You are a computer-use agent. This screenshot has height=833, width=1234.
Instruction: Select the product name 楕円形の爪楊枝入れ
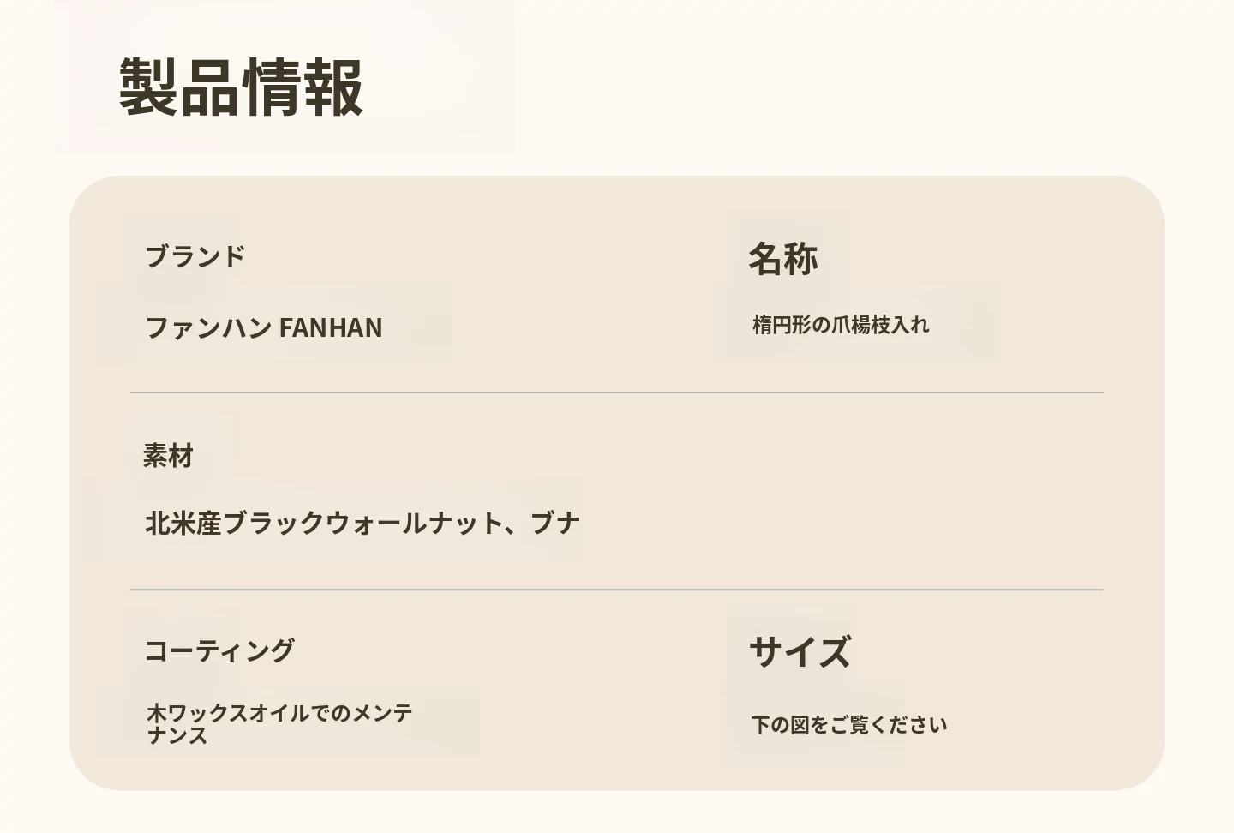841,325
